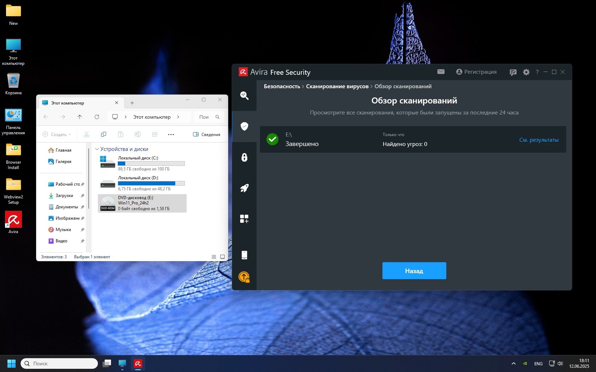This screenshot has height=372, width=596.
Task: Open Avira settings gear icon
Action: pos(526,72)
